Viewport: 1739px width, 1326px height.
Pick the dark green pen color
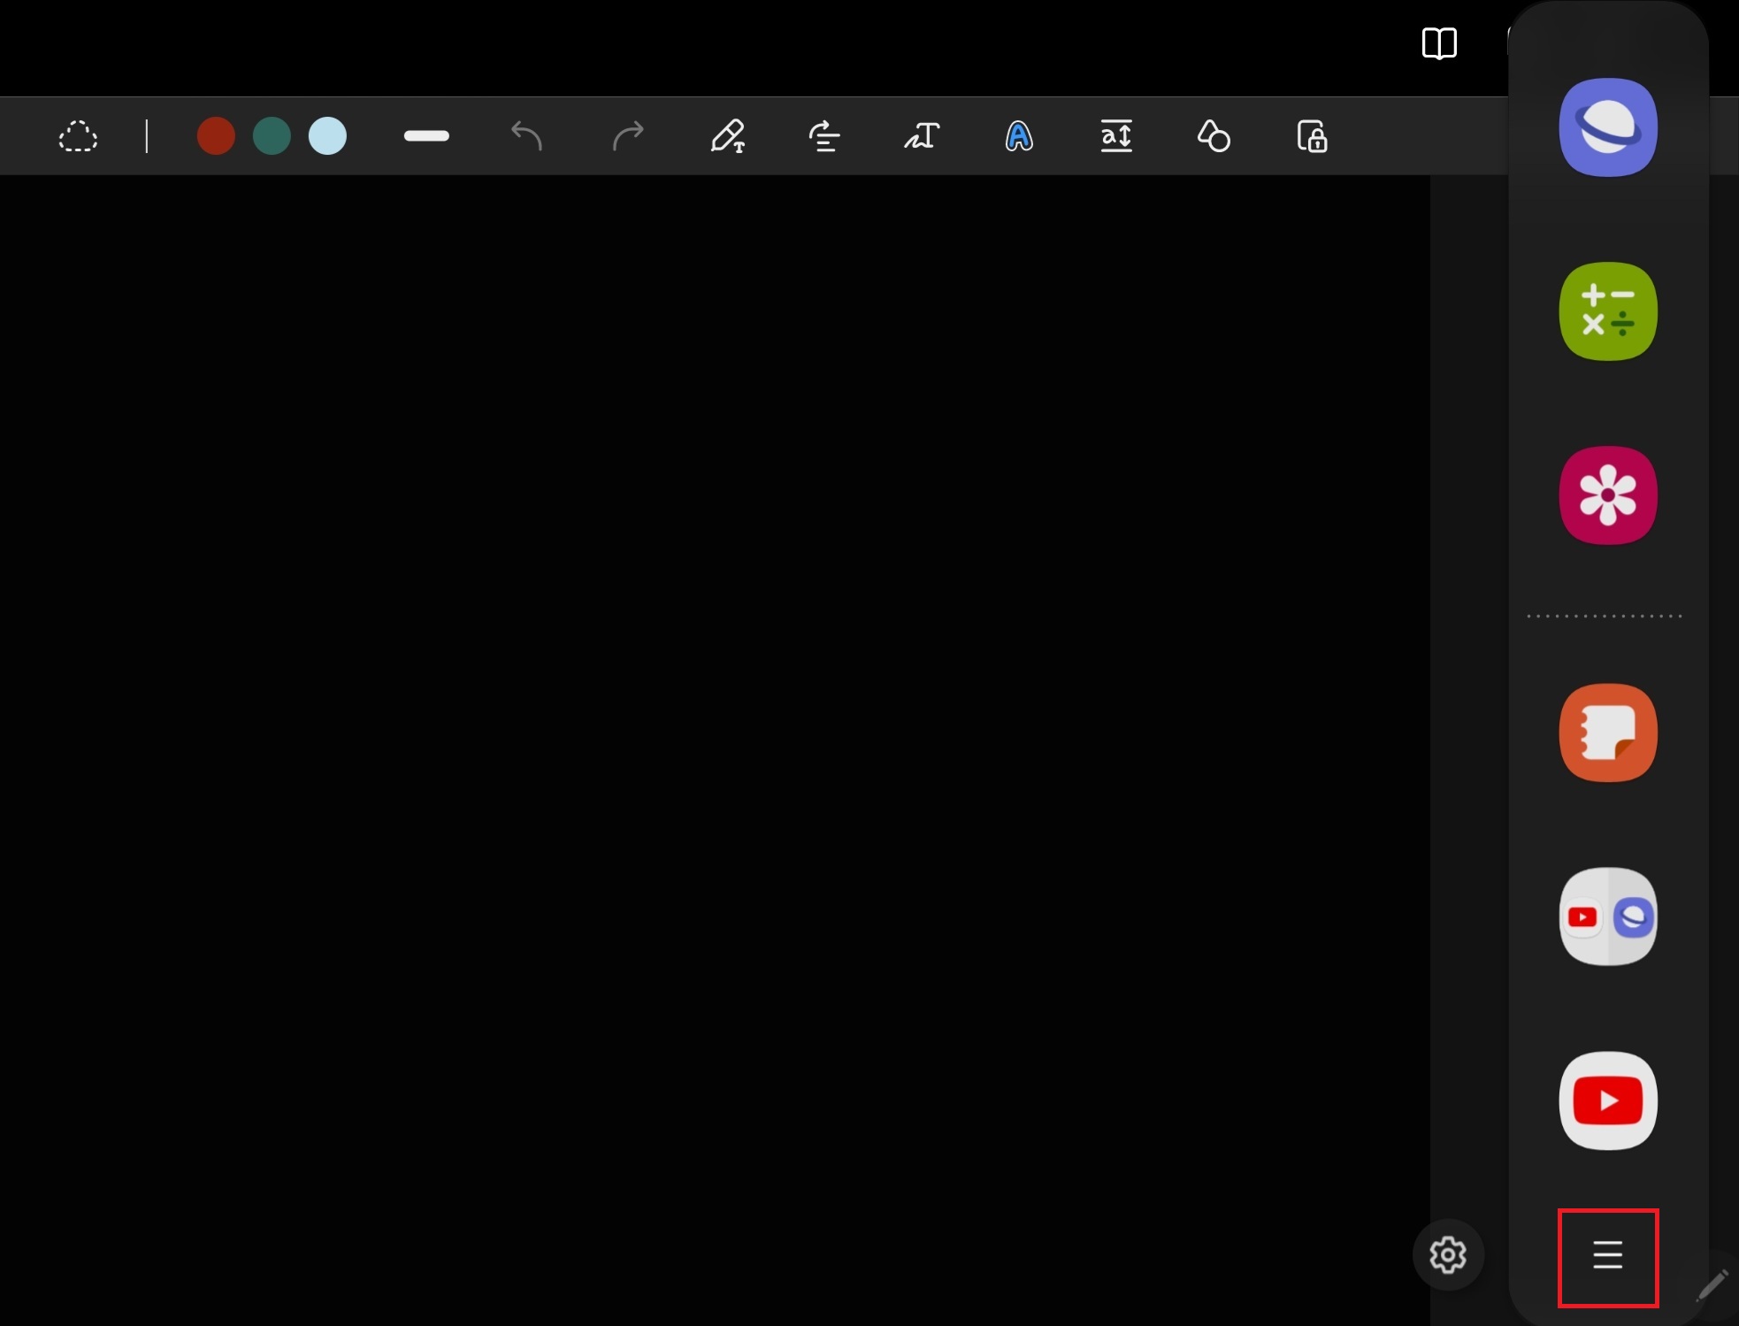pyautogui.click(x=272, y=136)
